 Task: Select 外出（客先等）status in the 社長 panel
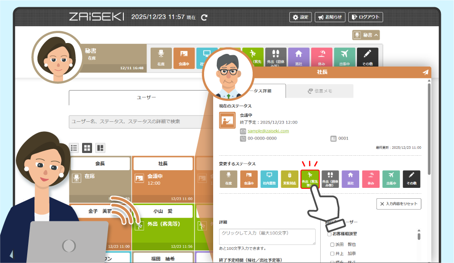[x=310, y=179]
